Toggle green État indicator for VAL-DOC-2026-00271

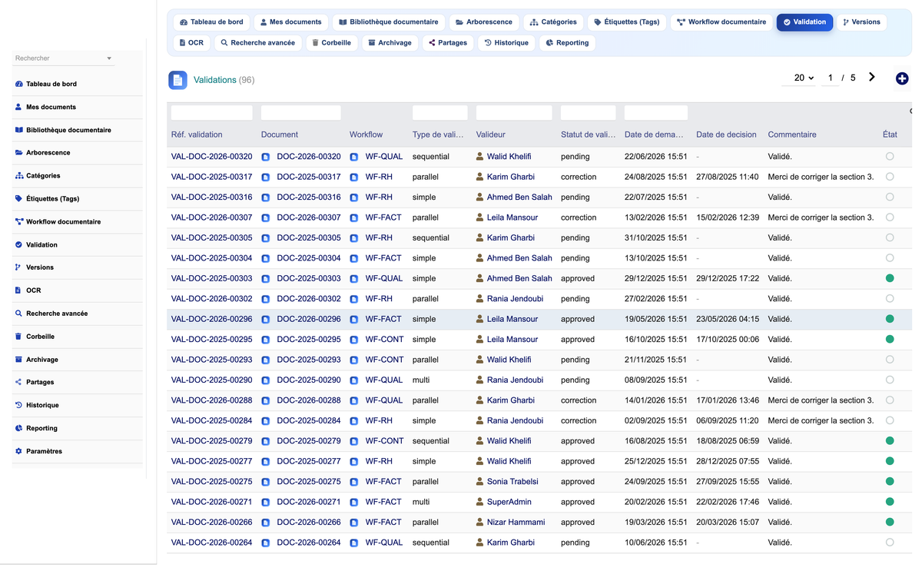point(890,502)
